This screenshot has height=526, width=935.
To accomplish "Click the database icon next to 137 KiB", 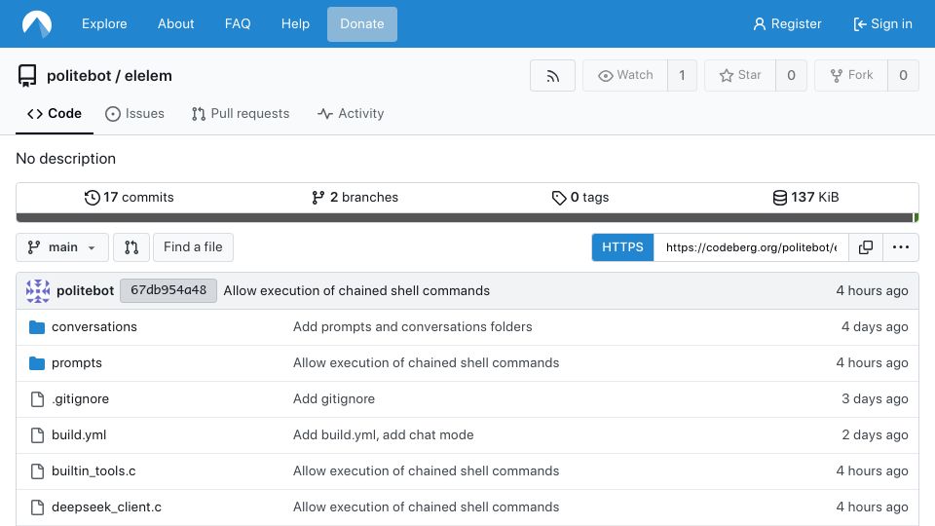I will coord(779,198).
